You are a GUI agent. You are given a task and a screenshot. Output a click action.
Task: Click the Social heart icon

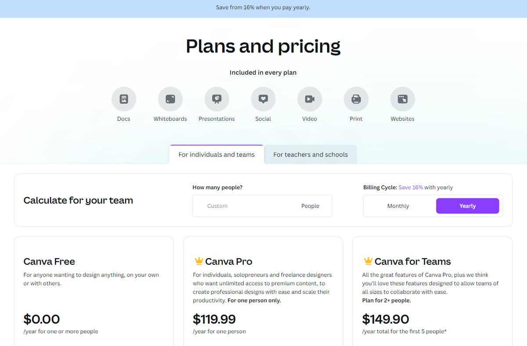[263, 99]
